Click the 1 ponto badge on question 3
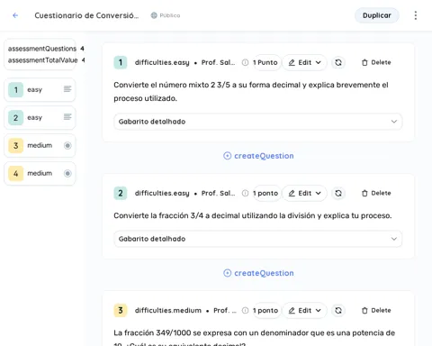 (265, 310)
